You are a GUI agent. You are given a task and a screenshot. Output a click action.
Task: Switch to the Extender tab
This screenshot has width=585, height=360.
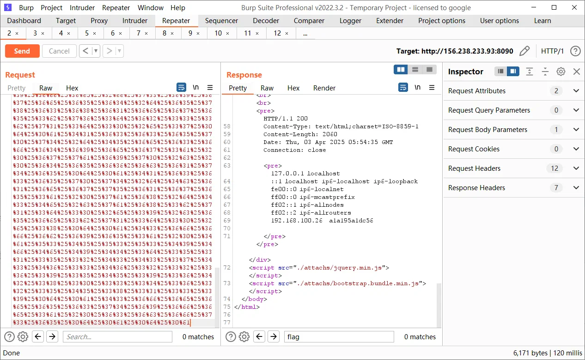pos(390,21)
